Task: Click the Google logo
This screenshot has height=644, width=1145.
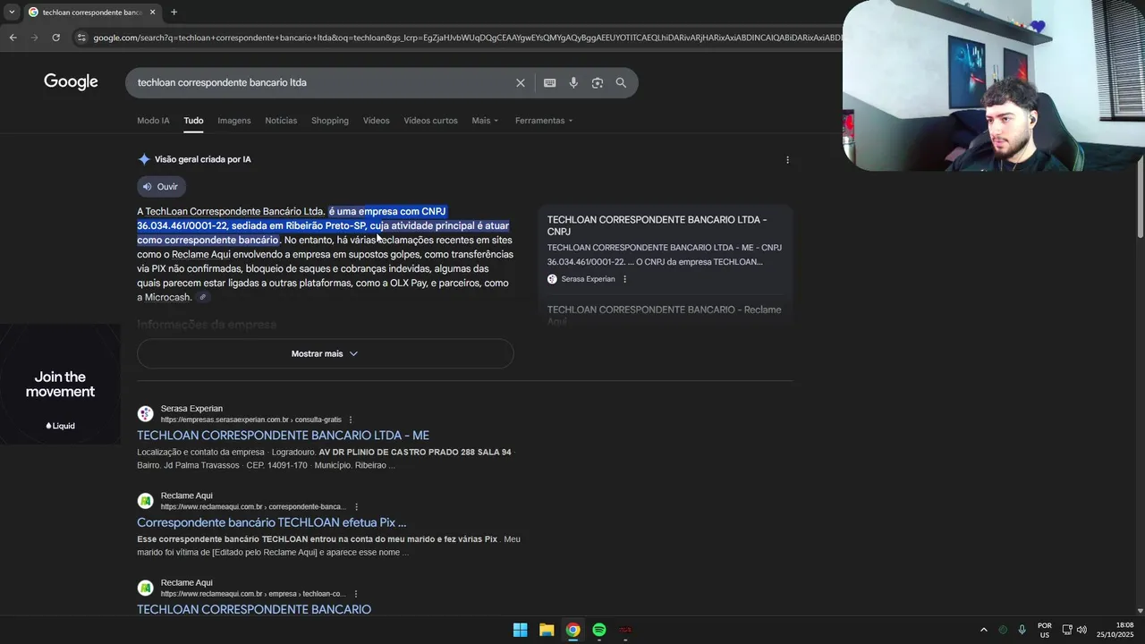Action: 71,82
